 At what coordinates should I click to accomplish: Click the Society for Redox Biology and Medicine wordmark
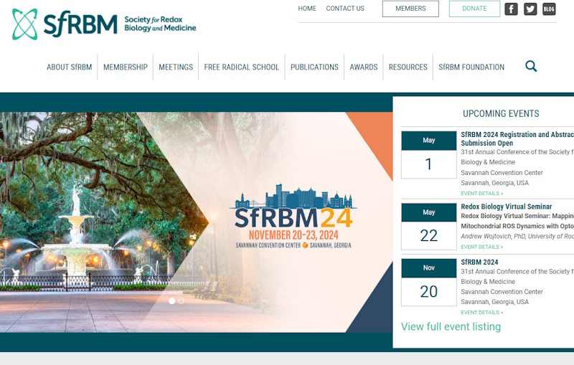point(160,24)
